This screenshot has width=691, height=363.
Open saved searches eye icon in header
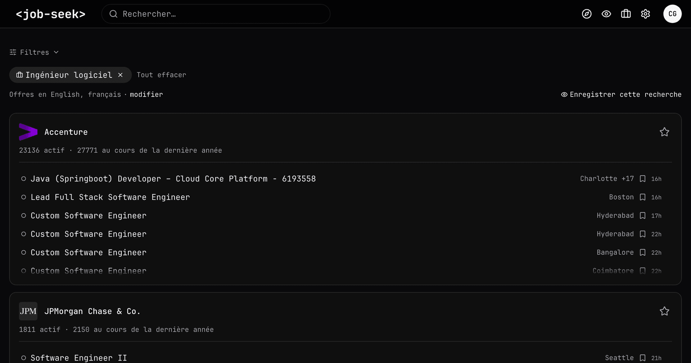(x=606, y=14)
